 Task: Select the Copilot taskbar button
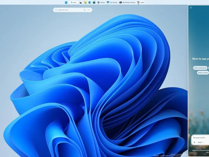coord(141,2)
